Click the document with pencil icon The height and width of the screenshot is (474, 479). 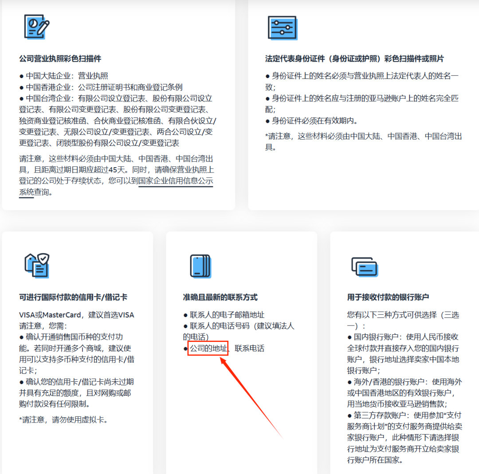[x=35, y=27]
